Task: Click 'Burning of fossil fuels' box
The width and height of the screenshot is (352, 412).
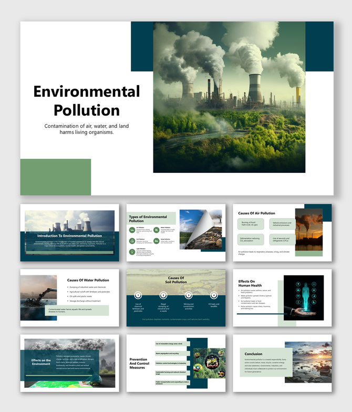Action: (251, 224)
